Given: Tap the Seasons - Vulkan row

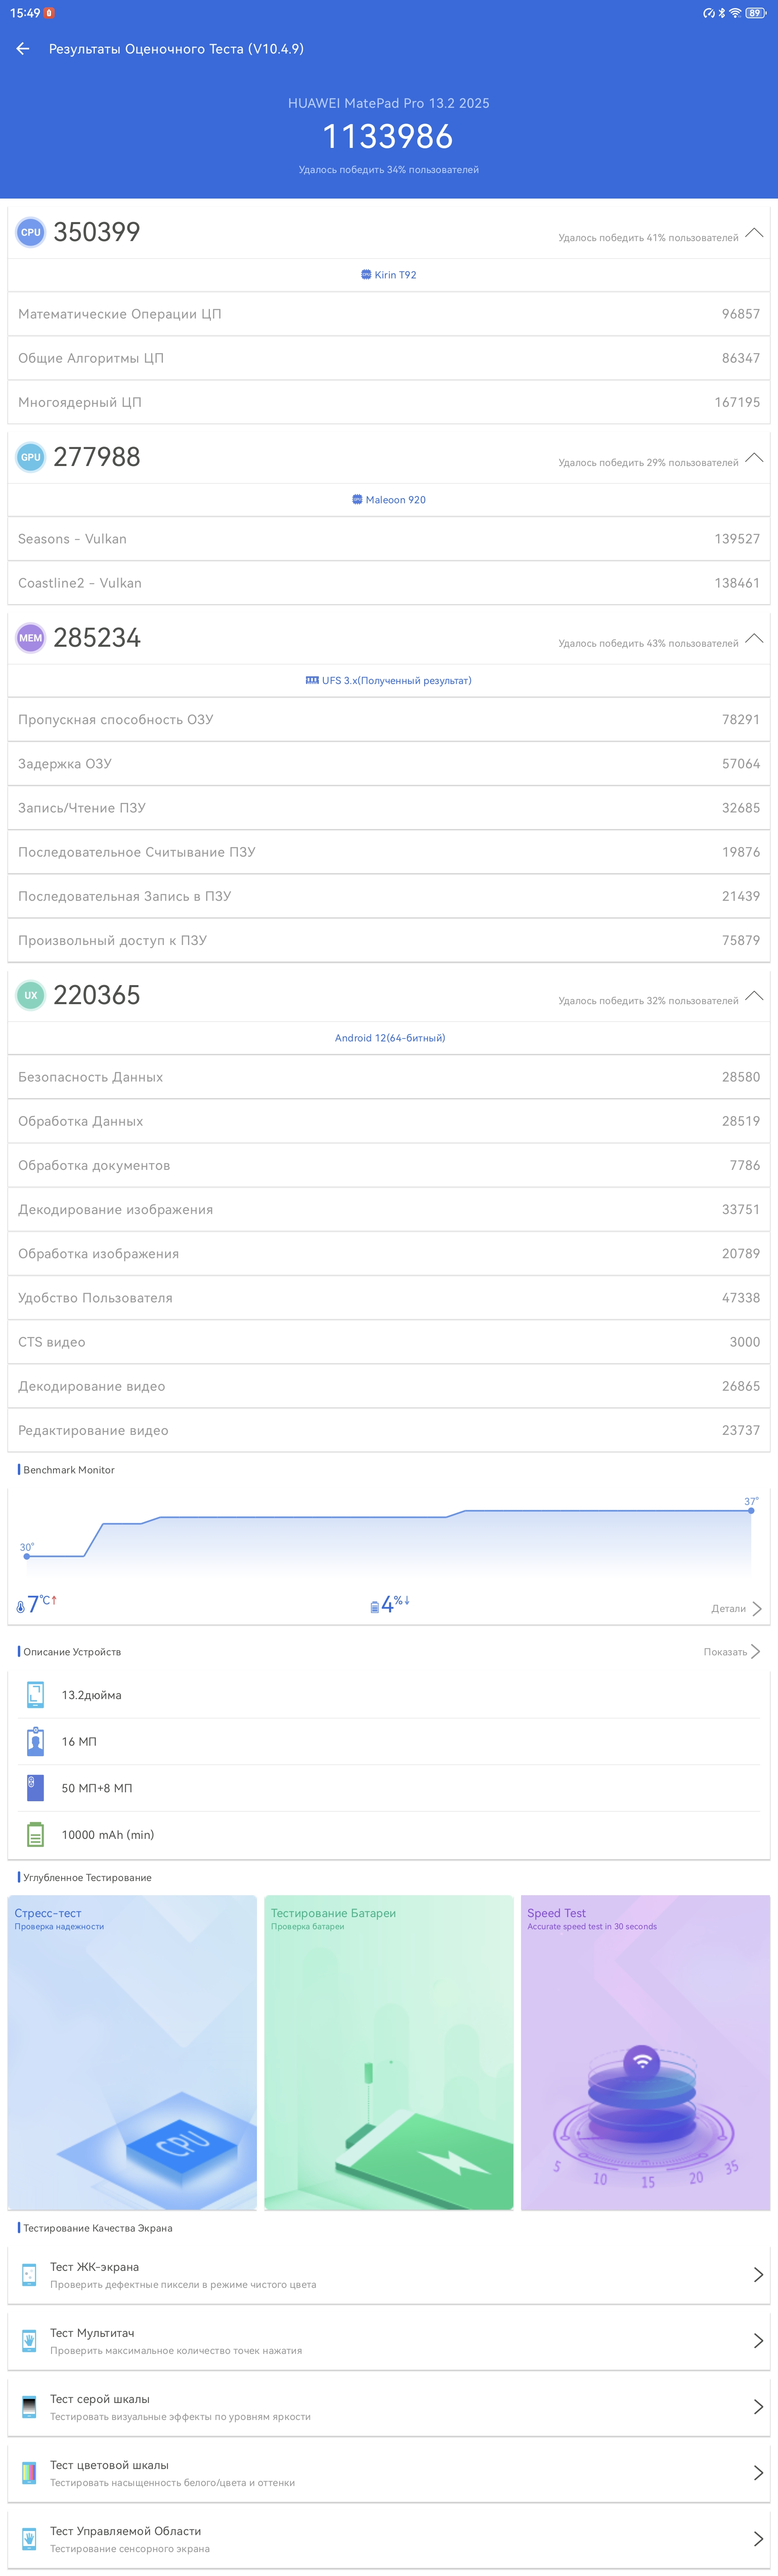Looking at the screenshot, I should click(389, 539).
